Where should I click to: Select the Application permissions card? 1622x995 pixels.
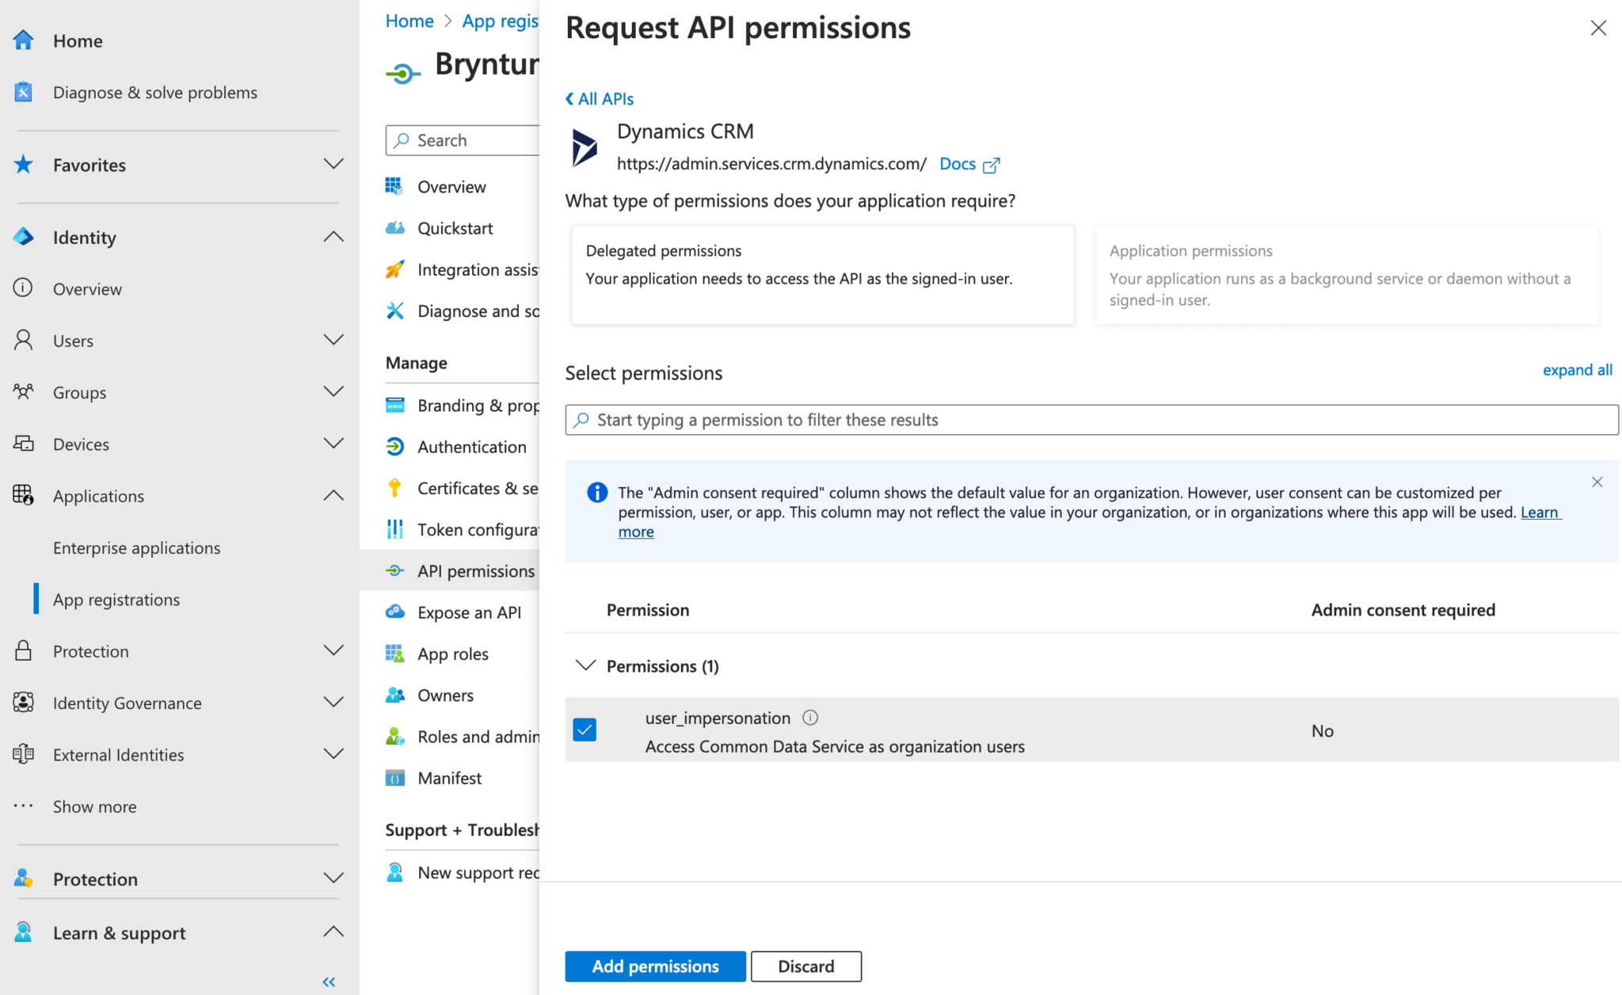1346,275
